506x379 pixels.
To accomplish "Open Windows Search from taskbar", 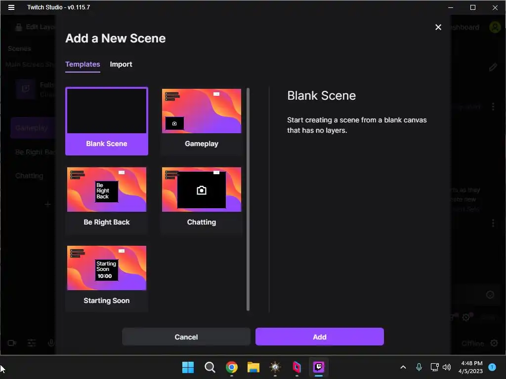I will click(x=210, y=367).
